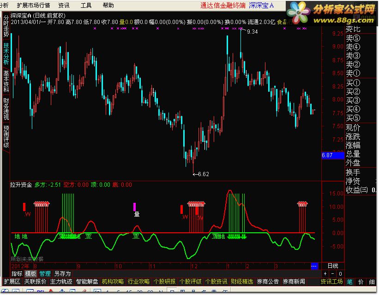Viewport: 379px width, 295px height.
Task: Click the 现价 field in the quote panel
Action: click(x=353, y=128)
